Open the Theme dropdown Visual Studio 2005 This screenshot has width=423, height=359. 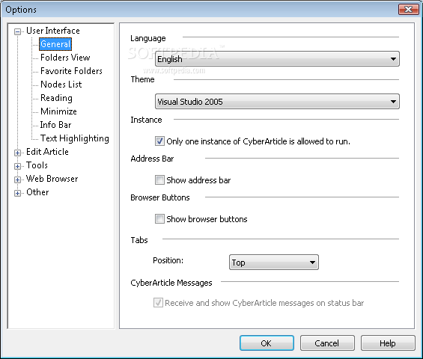pos(277,102)
